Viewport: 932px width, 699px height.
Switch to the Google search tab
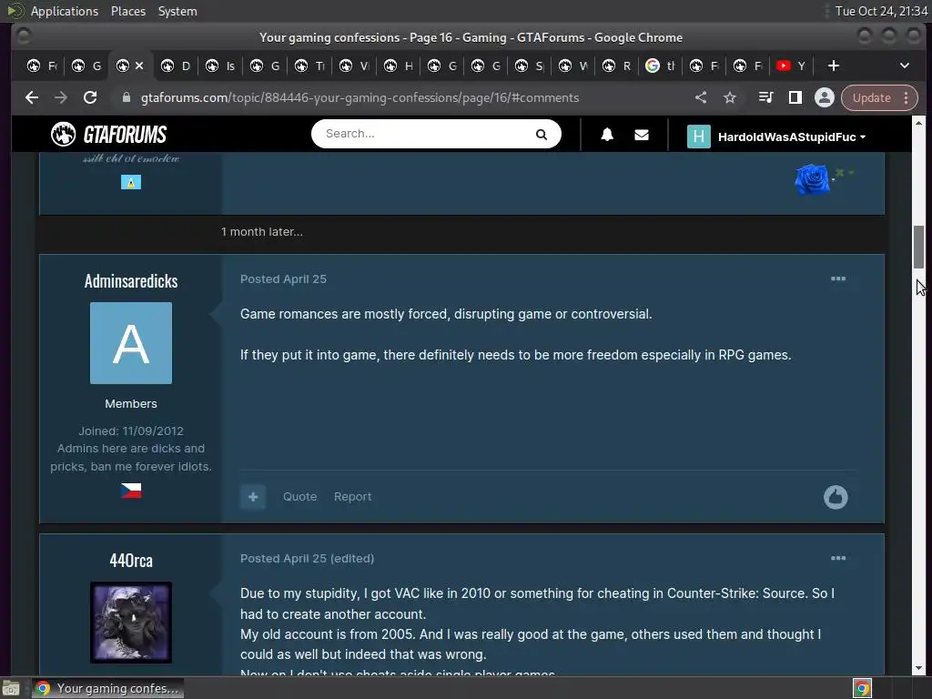pyautogui.click(x=660, y=66)
